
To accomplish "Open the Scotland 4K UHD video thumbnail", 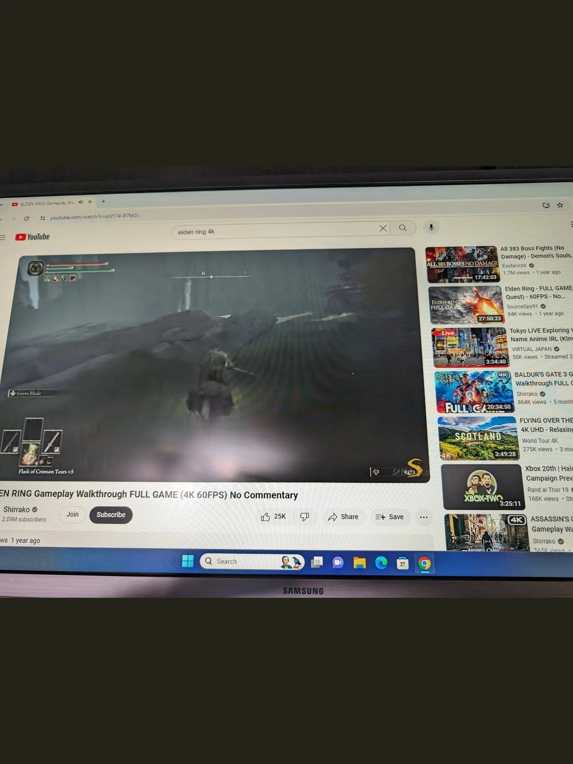I will (478, 438).
